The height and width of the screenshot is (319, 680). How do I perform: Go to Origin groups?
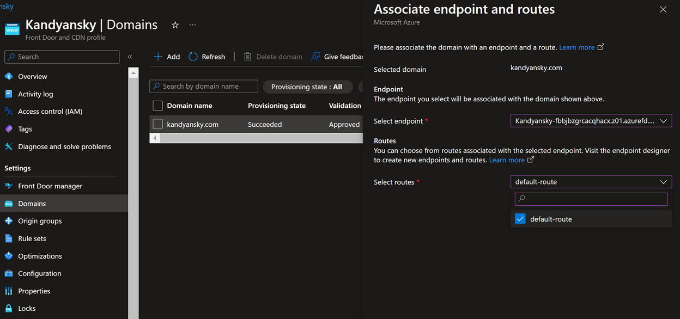pos(40,221)
